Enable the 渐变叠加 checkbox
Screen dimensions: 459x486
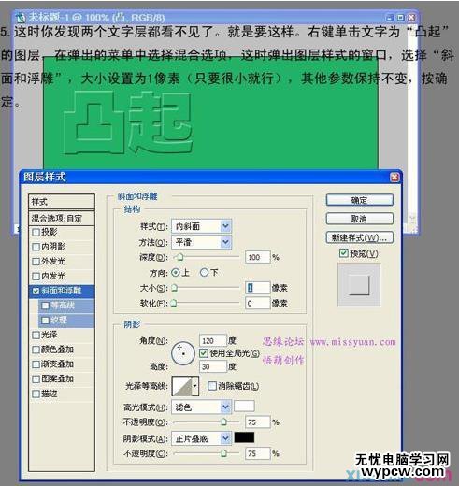[36, 364]
